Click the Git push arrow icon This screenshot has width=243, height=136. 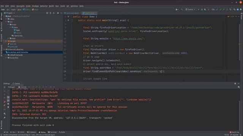[x=224, y=9]
